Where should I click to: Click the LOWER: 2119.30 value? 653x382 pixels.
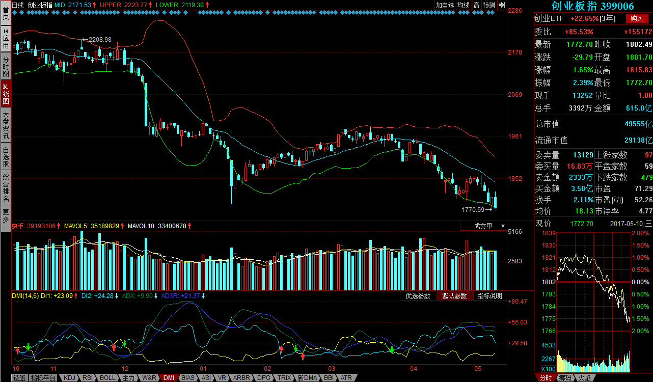(x=180, y=5)
